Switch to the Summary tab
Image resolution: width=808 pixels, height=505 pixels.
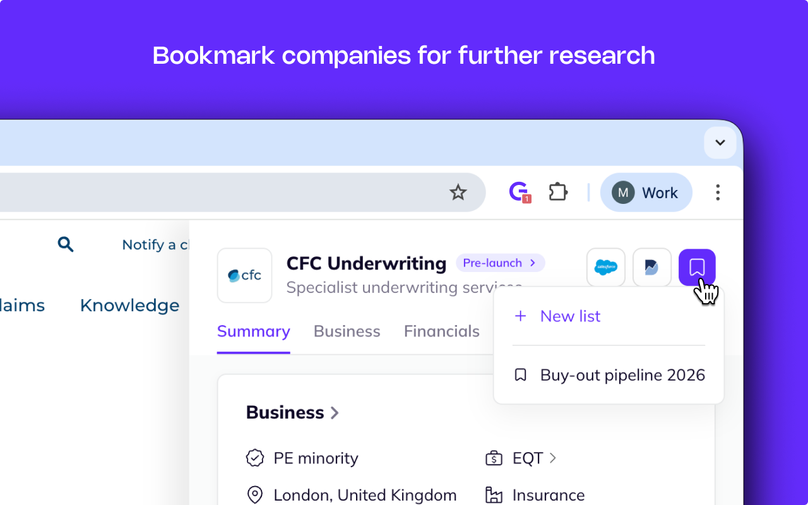pos(254,331)
